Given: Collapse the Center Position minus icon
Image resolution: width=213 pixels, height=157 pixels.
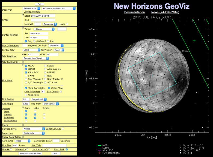Looking at the screenshot, I should [23, 28].
